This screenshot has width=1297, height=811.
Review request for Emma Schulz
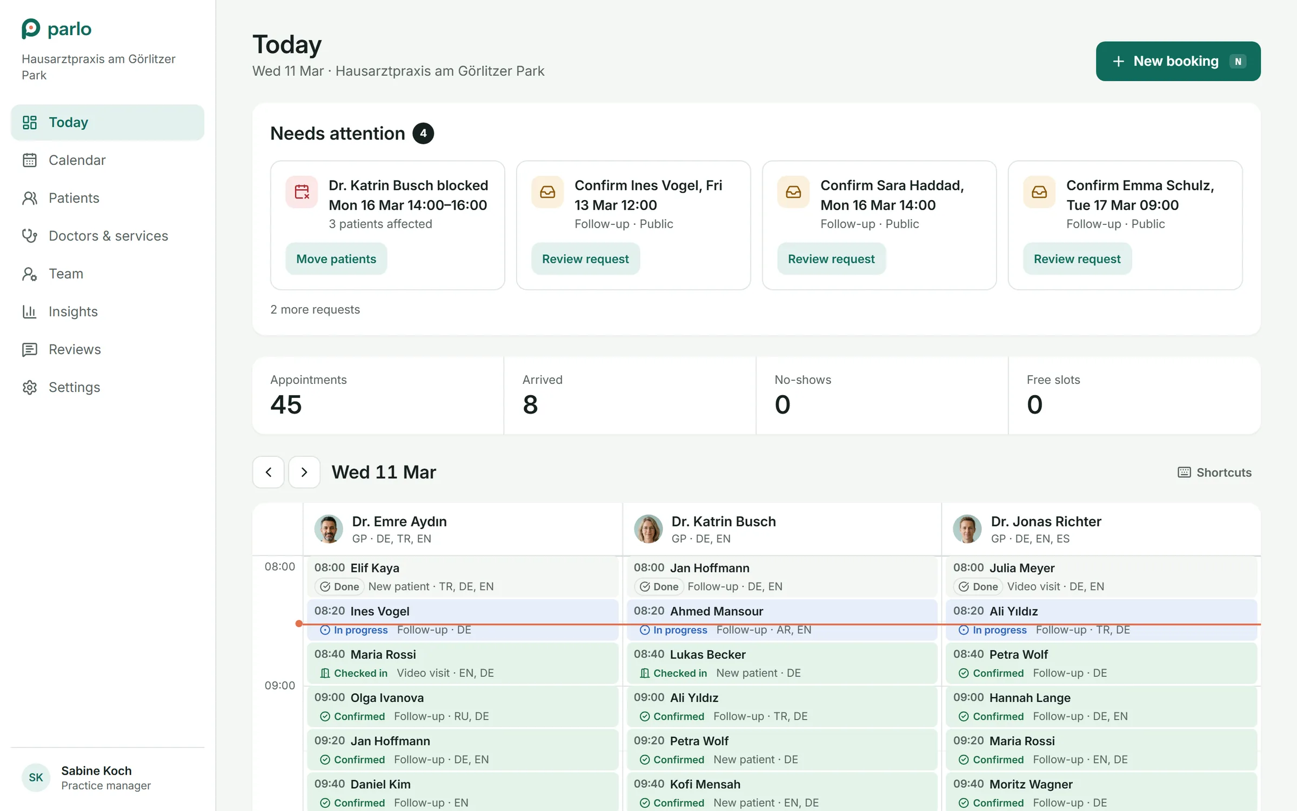[x=1077, y=259]
